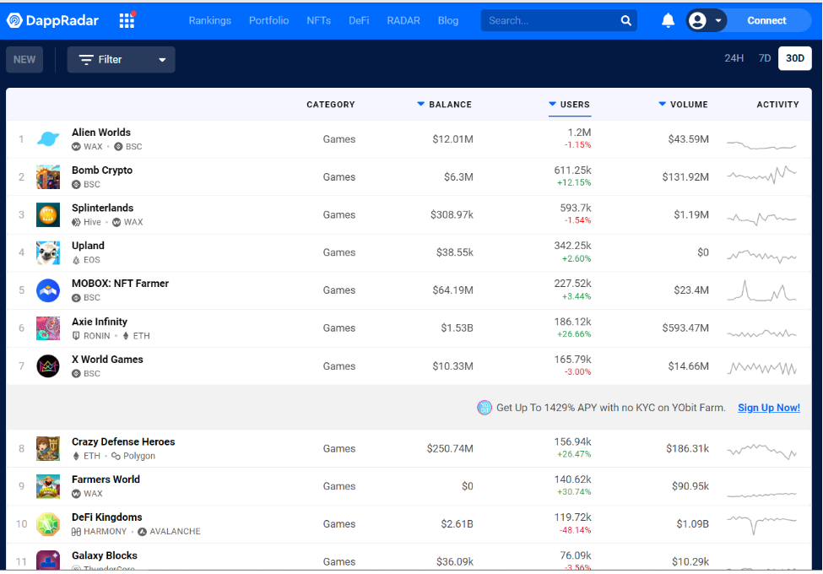823x574 pixels.
Task: Click the YObit Farm ad icon
Action: (x=484, y=408)
